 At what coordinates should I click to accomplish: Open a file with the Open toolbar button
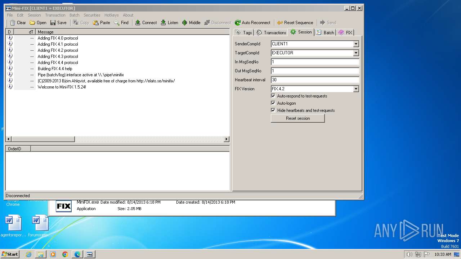(38, 23)
